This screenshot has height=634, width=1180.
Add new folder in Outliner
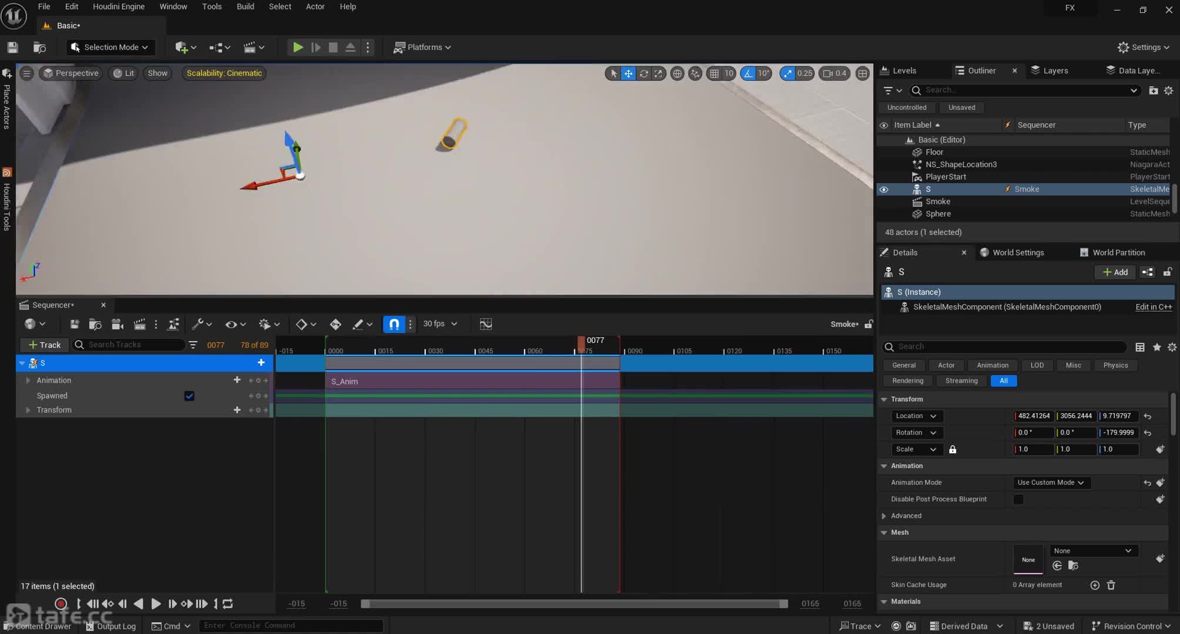coord(1153,90)
